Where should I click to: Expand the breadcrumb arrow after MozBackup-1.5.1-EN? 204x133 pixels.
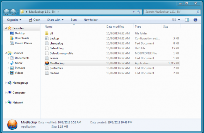[58, 12]
